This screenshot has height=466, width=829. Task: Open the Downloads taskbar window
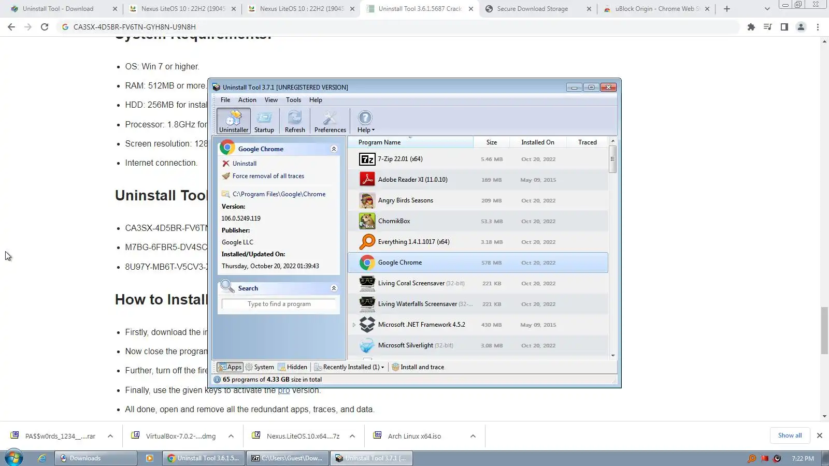tap(96, 458)
